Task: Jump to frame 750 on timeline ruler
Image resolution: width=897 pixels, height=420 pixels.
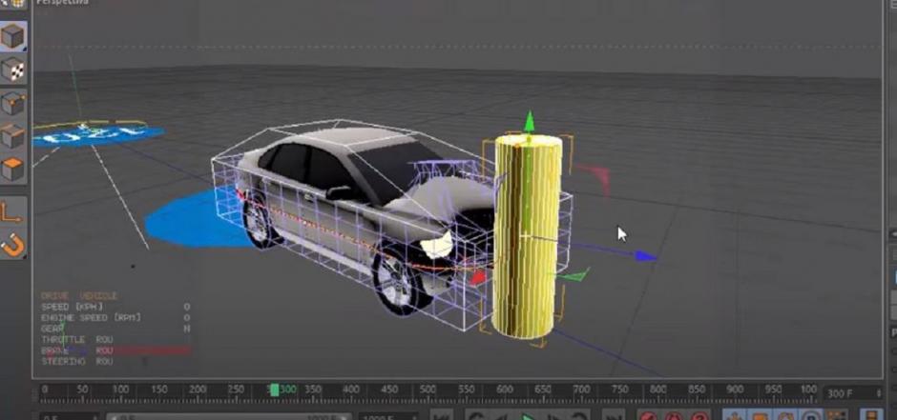Action: 619,390
